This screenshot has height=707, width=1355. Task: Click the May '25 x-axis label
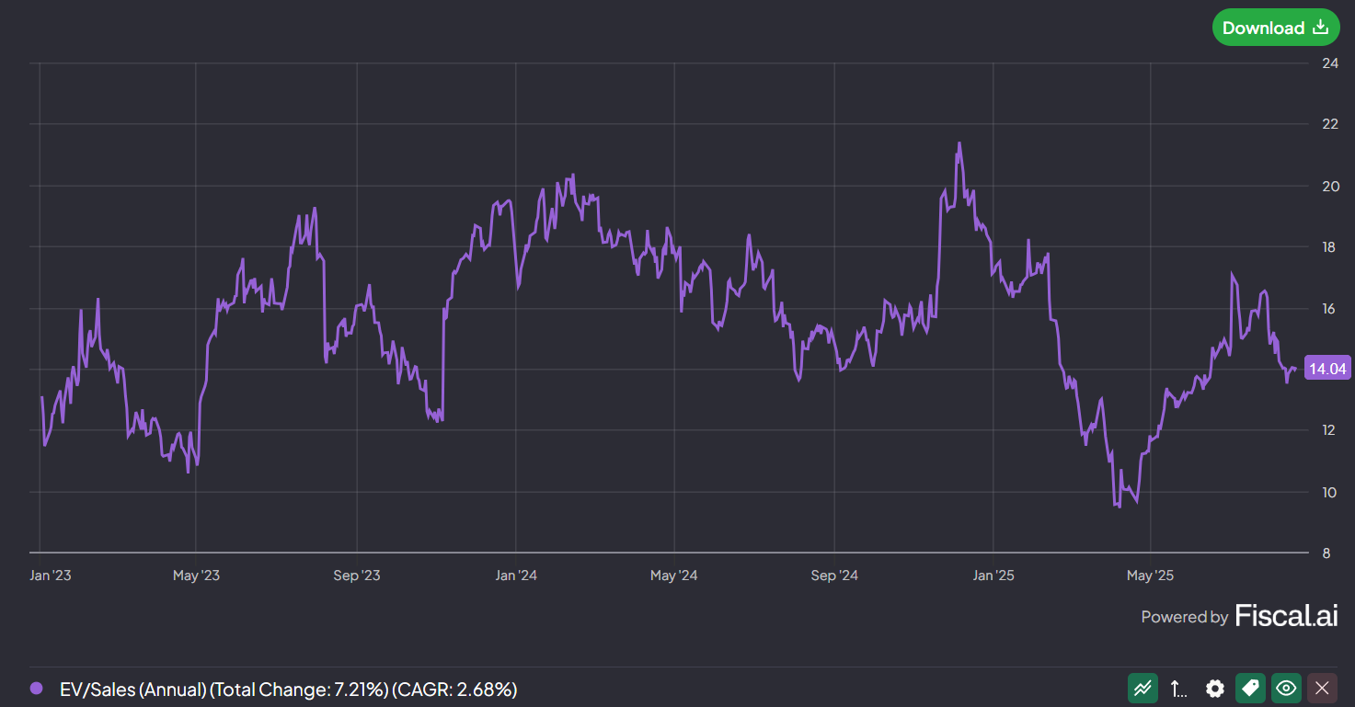point(1150,576)
